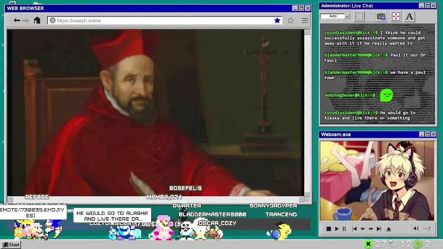Select the dashed marquee selection tool
Screen dimensions: 443x249
[359, 16]
